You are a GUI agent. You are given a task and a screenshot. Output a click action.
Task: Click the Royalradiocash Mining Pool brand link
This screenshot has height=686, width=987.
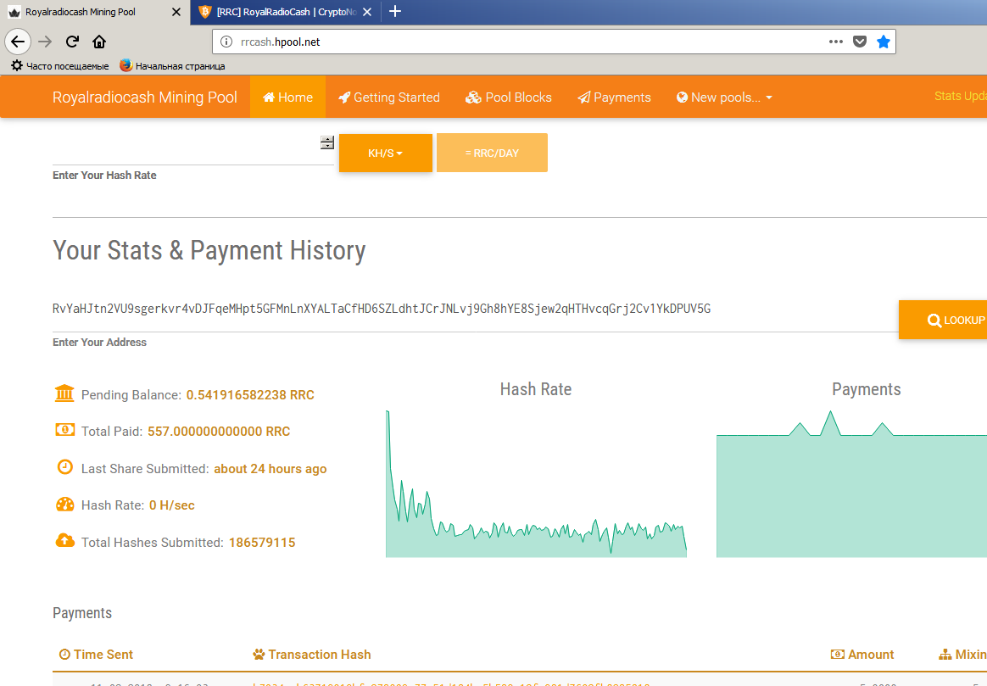[145, 98]
